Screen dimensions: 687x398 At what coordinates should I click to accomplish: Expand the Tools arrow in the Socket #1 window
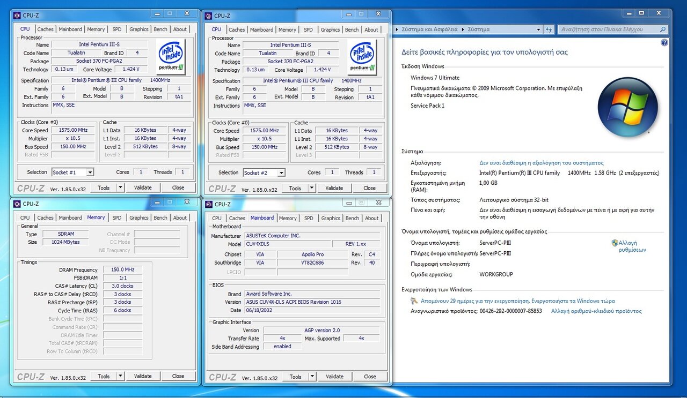120,187
